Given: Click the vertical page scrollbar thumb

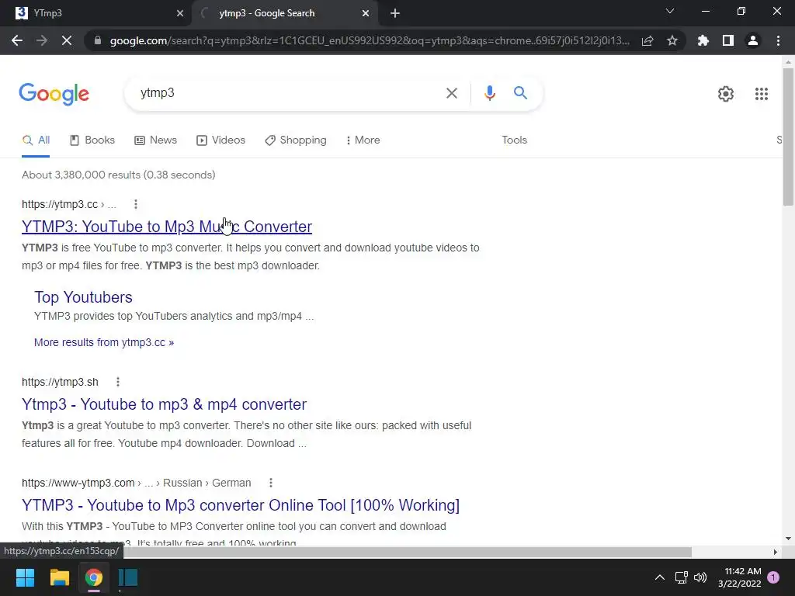Looking at the screenshot, I should click(x=788, y=137).
